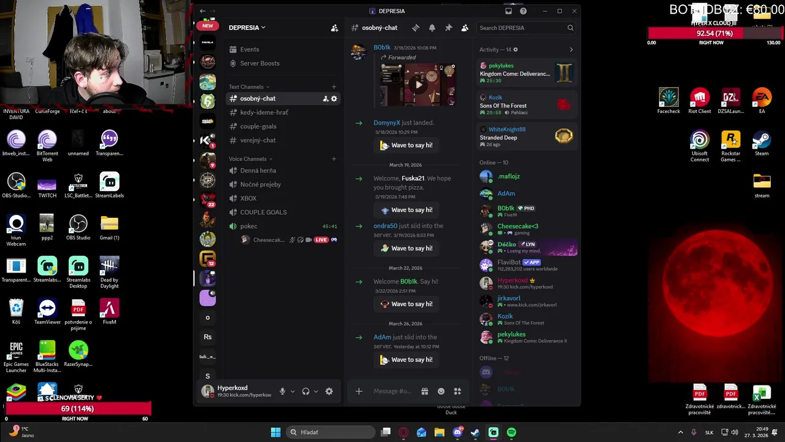Open FiveM desktop shortcut

click(109, 312)
